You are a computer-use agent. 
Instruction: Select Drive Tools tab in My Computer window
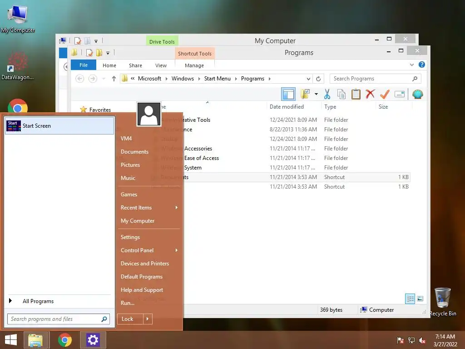pos(162,41)
